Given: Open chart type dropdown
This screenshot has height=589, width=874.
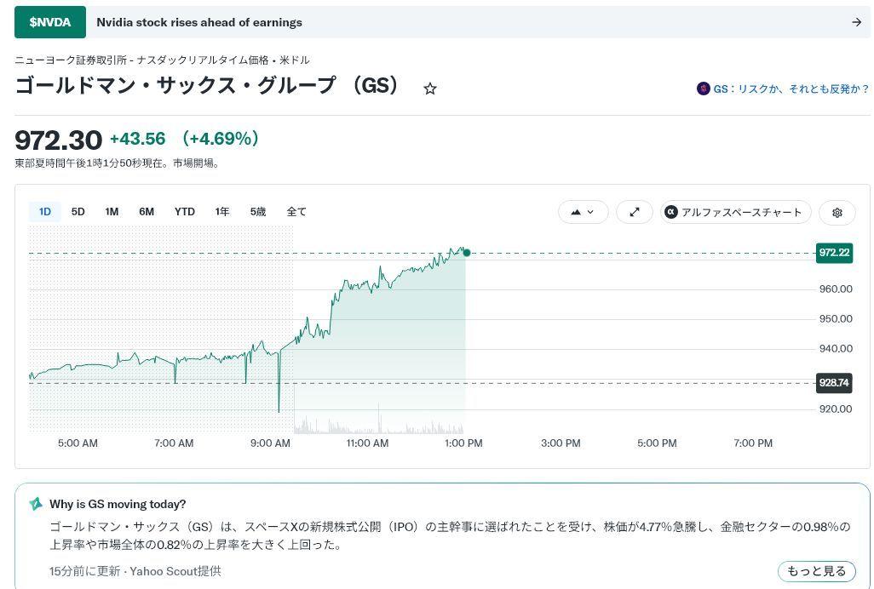Looking at the screenshot, I should coord(583,212).
